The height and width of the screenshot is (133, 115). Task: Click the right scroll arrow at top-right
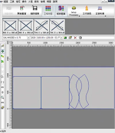tap(106, 1)
